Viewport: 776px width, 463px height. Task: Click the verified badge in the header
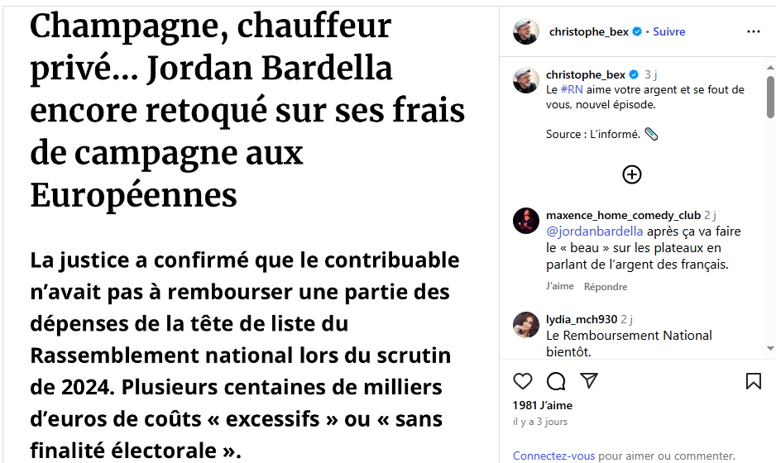pyautogui.click(x=637, y=32)
